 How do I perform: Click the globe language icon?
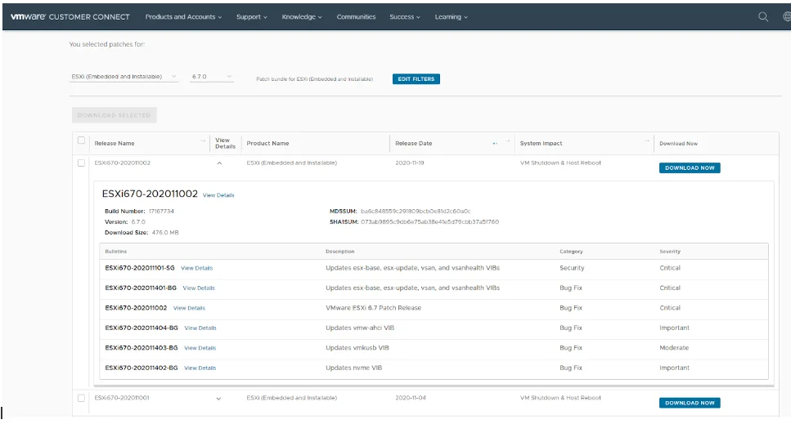786,16
